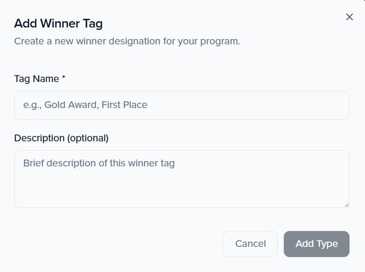The height and width of the screenshot is (272, 365).
Task: Click the "Description (optional)" label
Action: click(x=61, y=138)
